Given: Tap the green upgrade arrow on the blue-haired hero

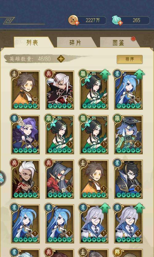Looking at the screenshot, I should tap(139, 74).
